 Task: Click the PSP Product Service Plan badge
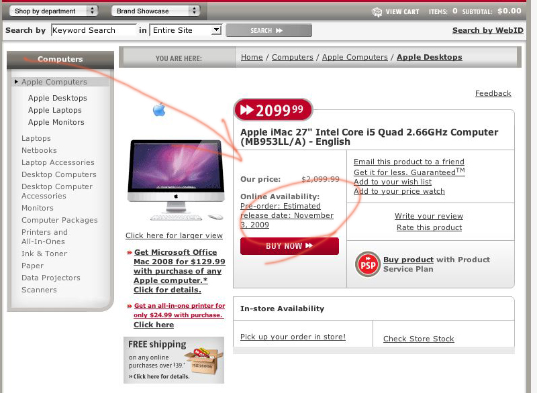[x=367, y=264]
